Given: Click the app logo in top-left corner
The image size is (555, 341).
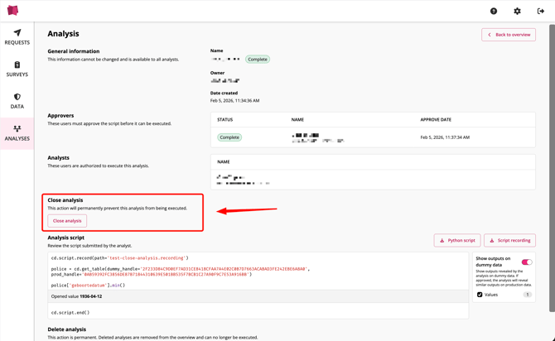Looking at the screenshot, I should pyautogui.click(x=12, y=11).
